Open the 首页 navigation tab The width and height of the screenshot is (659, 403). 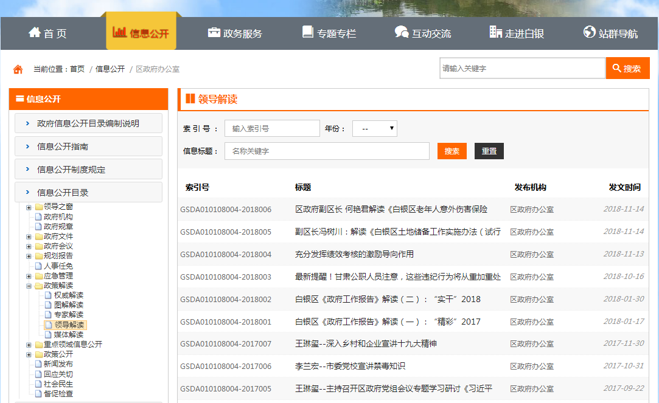tap(47, 33)
